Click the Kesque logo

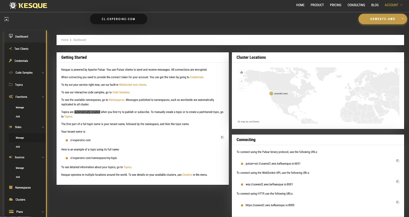[28, 5]
